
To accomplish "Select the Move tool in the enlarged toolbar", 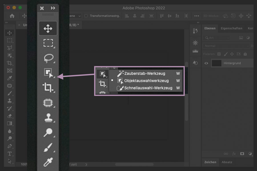I will (x=48, y=28).
